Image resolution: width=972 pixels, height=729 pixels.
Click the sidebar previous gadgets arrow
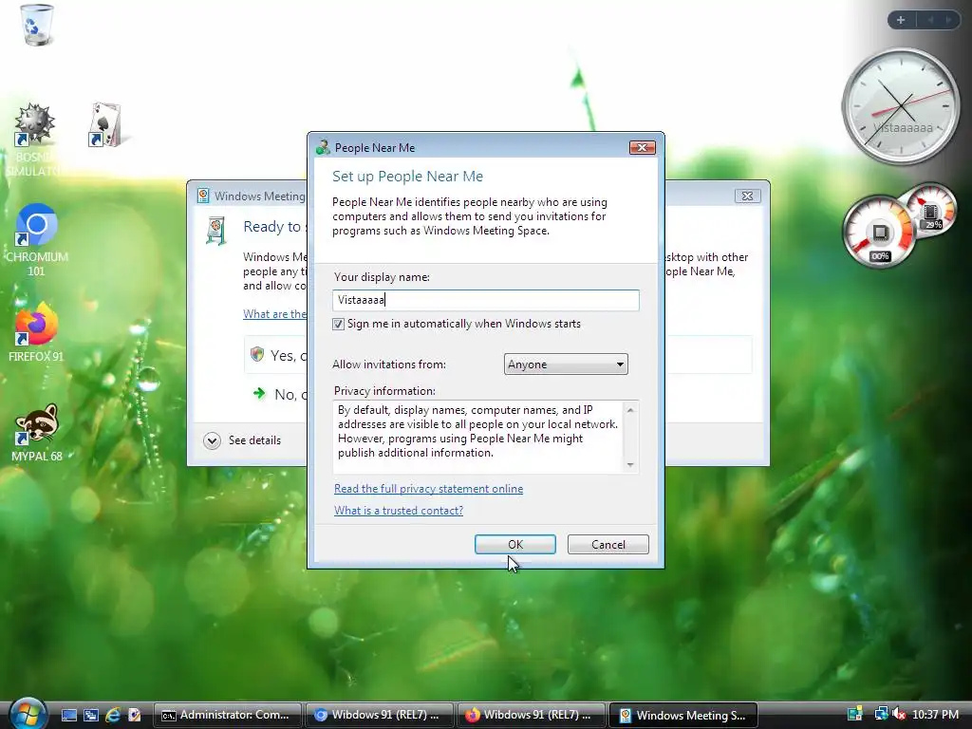pyautogui.click(x=930, y=20)
